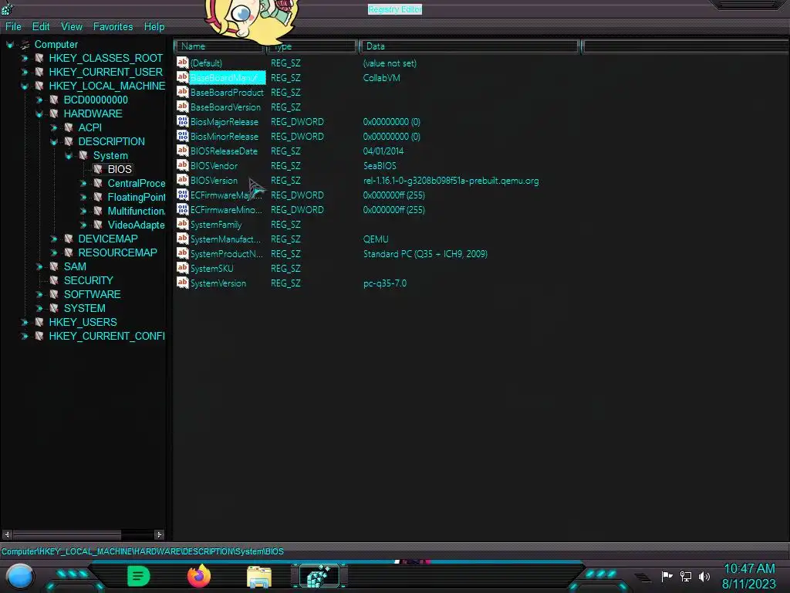Expand the RESOURCEMAP key arrow
Viewport: 790px width, 593px height.
[53, 252]
